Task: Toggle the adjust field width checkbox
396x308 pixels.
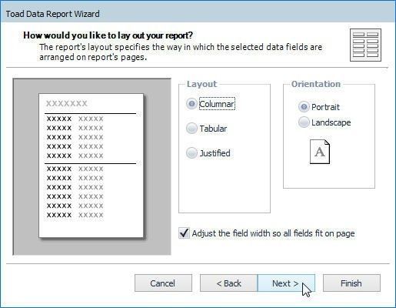Action: coord(184,233)
